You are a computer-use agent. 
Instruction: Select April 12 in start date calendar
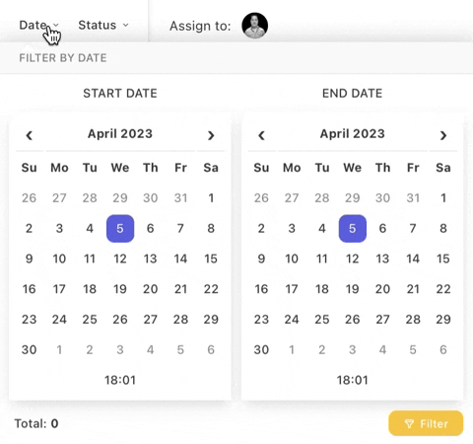point(120,259)
